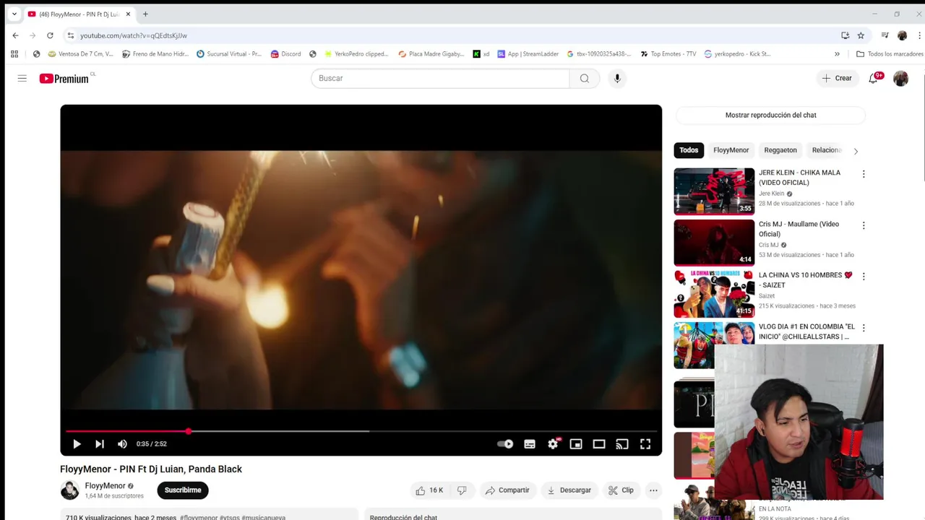The width and height of the screenshot is (925, 520).
Task: Dislike the video
Action: [x=462, y=490]
